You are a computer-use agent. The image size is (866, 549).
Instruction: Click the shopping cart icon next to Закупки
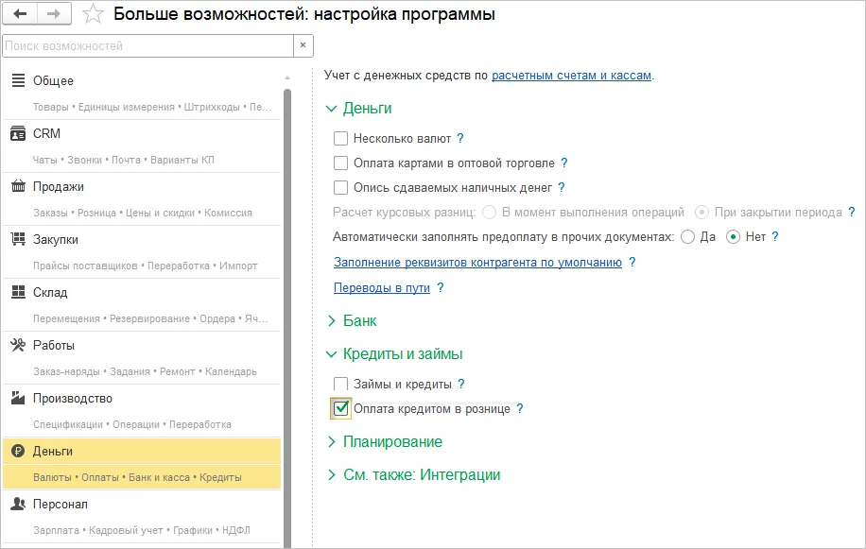(x=18, y=240)
